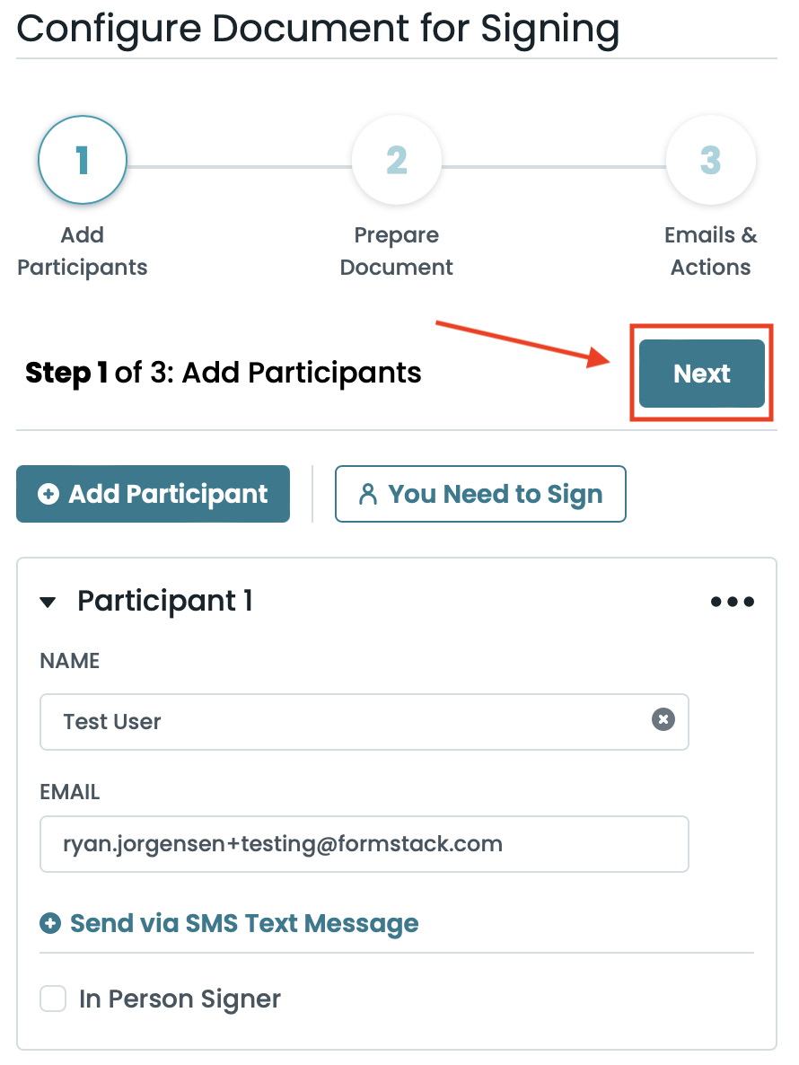Screen dimensions: 799x1065
Task: Click the plus icon on Add Participant
Action: point(48,494)
